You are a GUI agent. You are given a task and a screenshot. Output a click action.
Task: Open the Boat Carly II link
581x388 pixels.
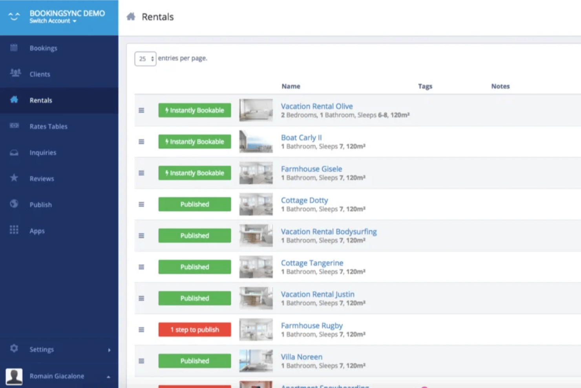coord(301,138)
